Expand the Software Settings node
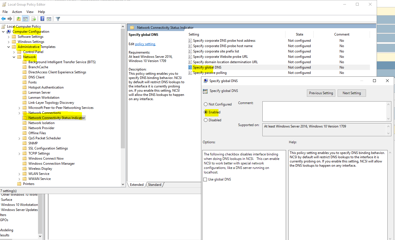The width and height of the screenshot is (395, 240). (x=8, y=37)
